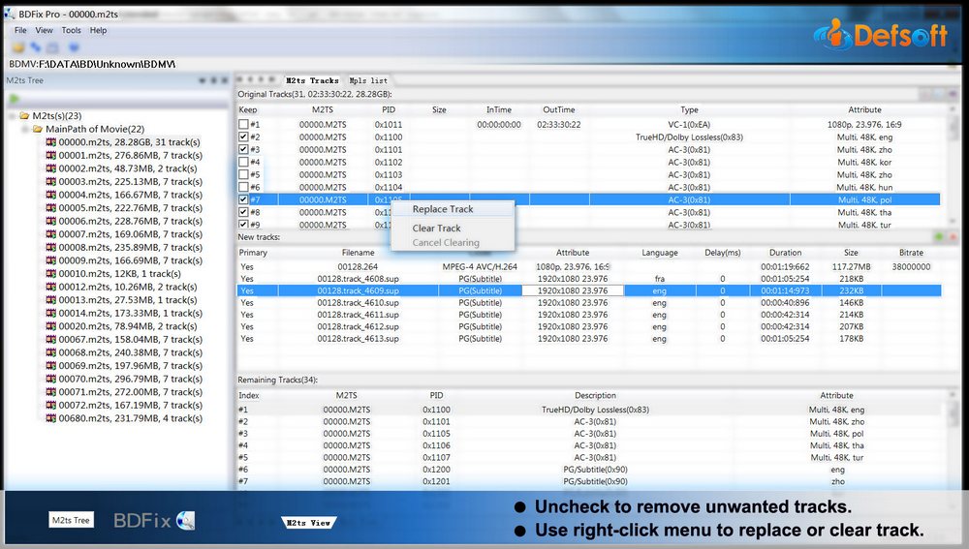969x549 pixels.
Task: Select the 00128.track_4608.sup row
Action: click(589, 279)
